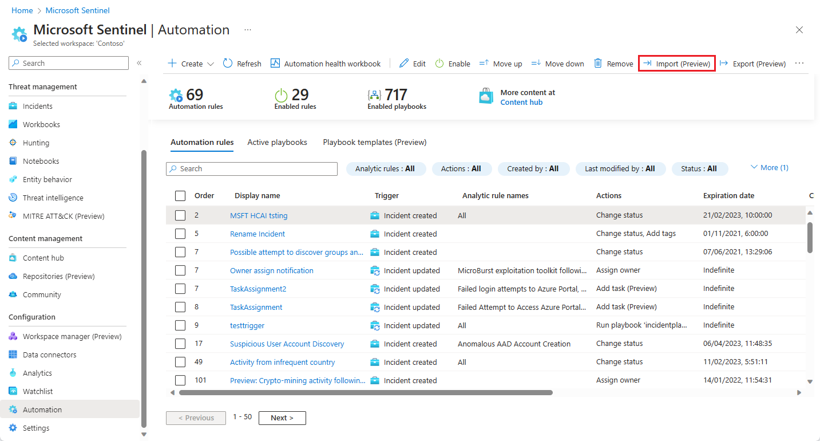Open the Analytic rules : All filter
This screenshot has height=441, width=820.
click(x=387, y=169)
